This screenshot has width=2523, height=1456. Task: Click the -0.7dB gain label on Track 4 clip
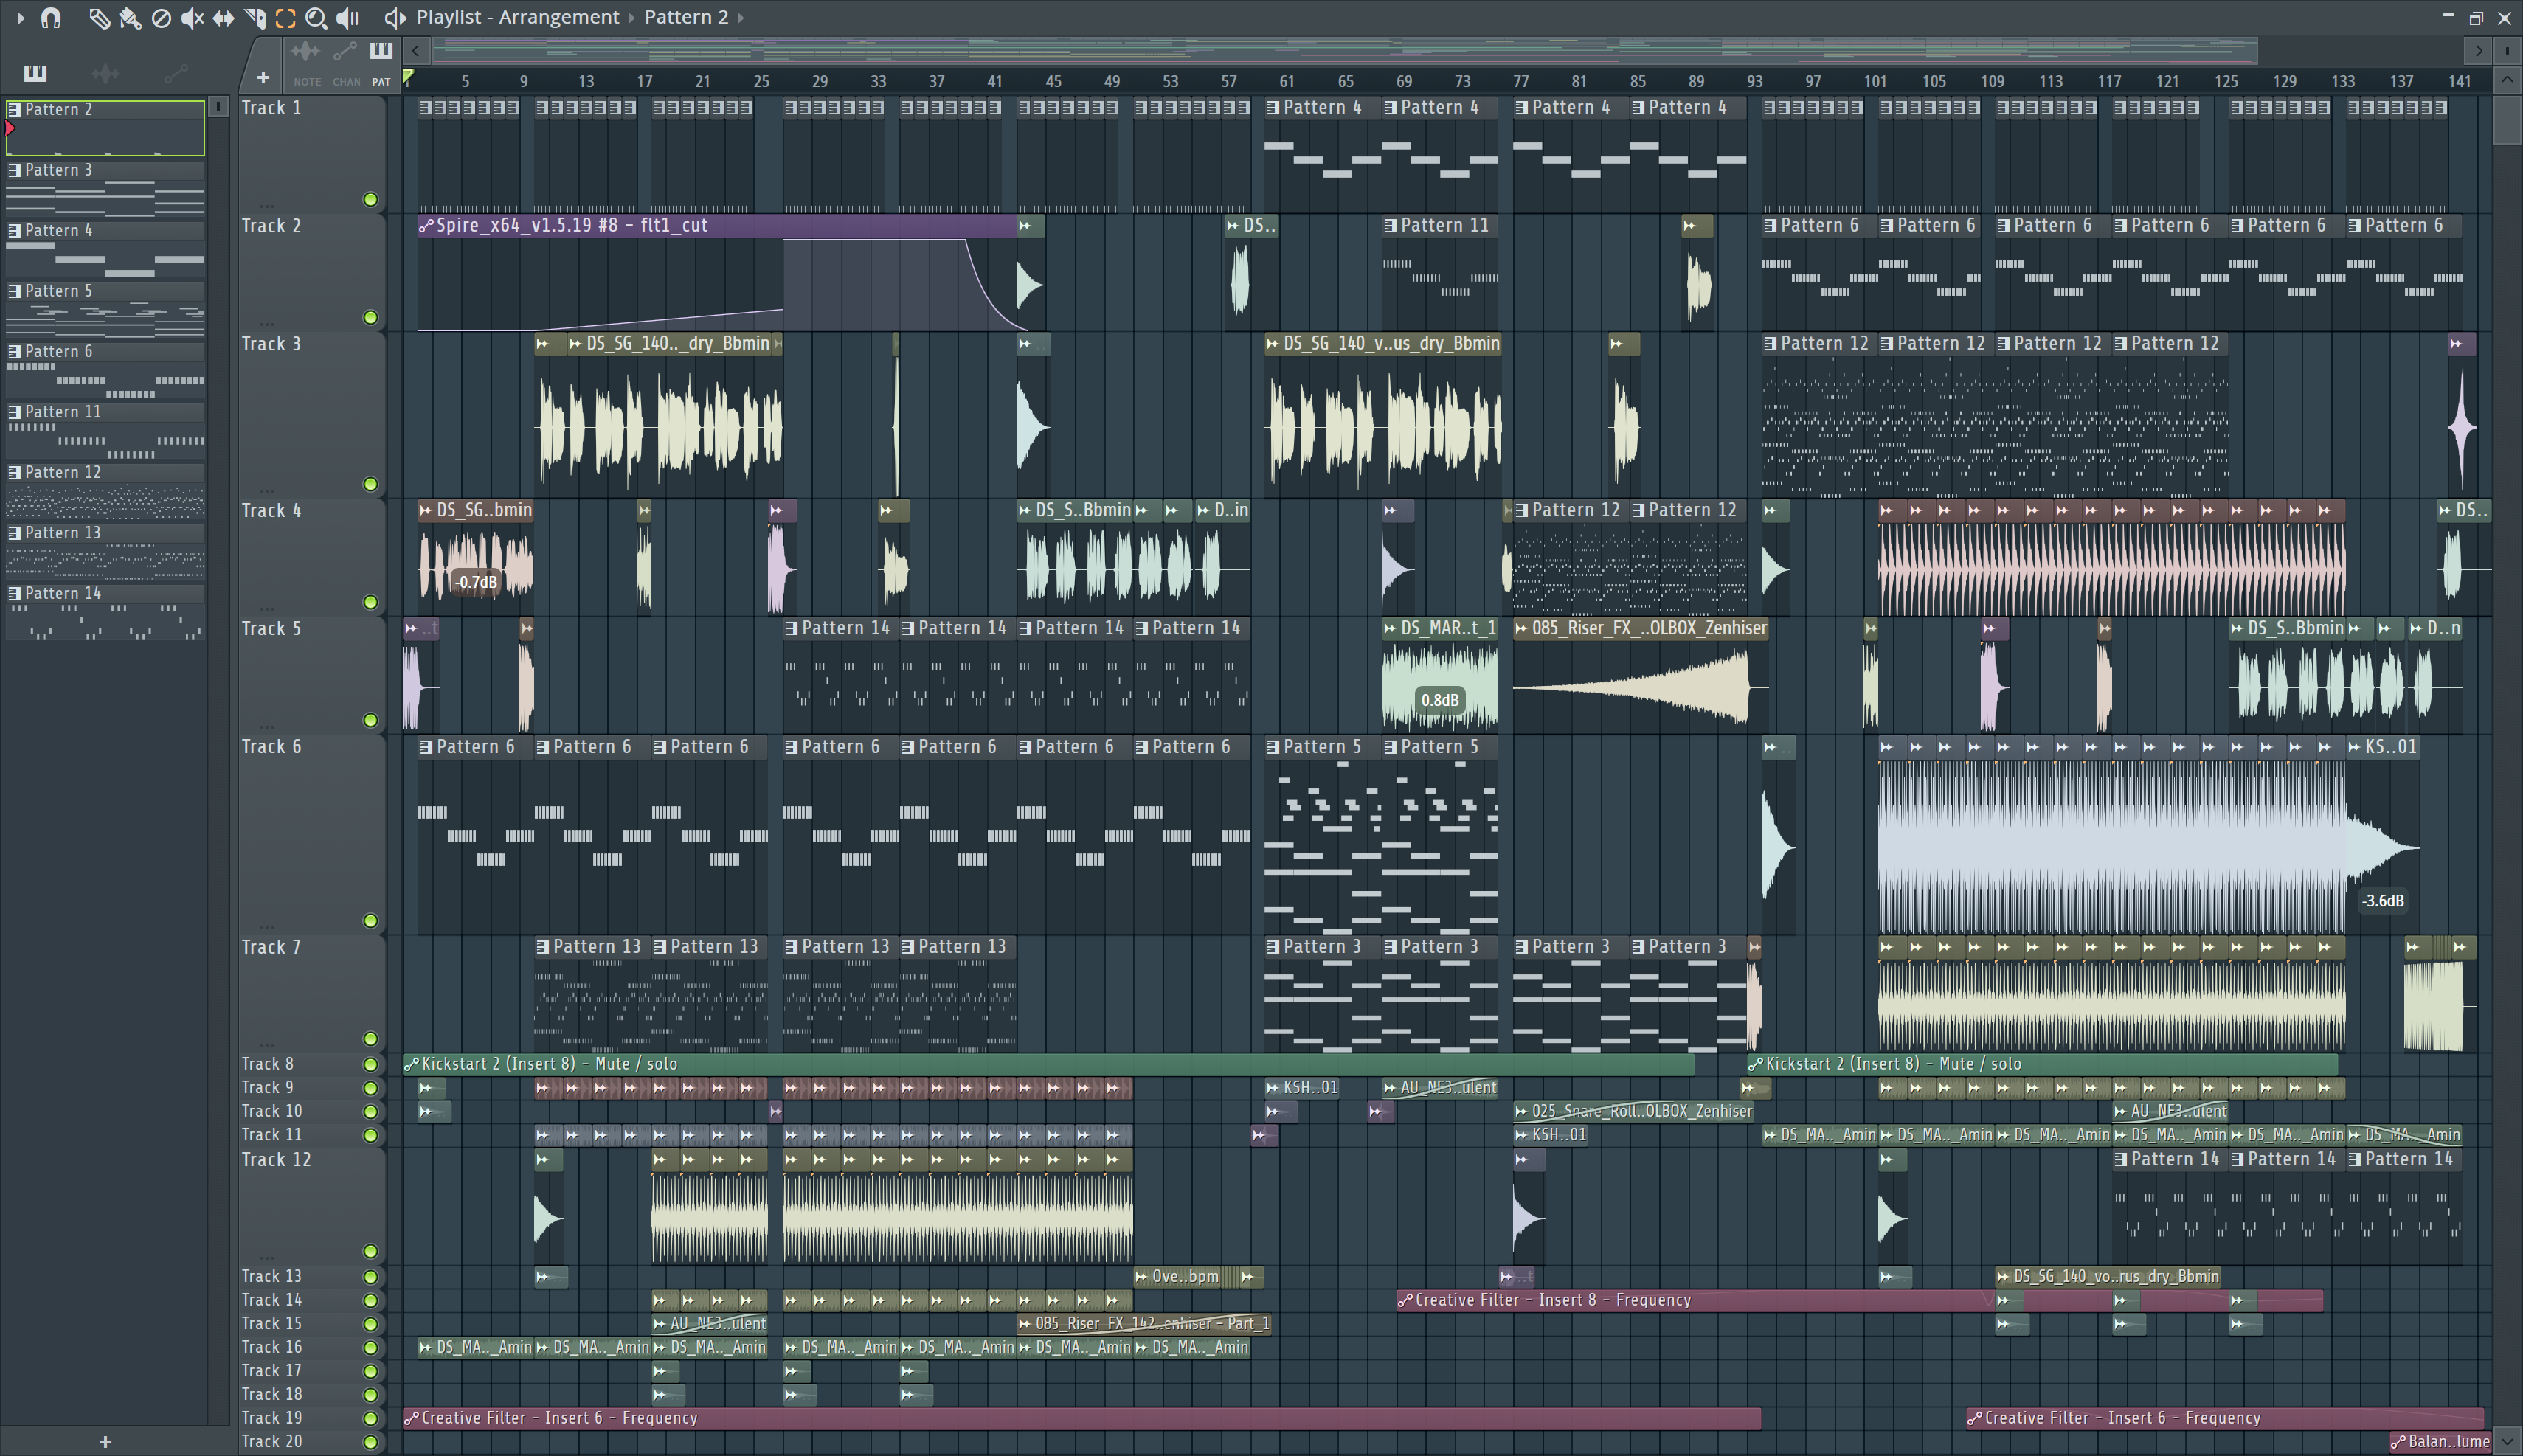point(476,582)
